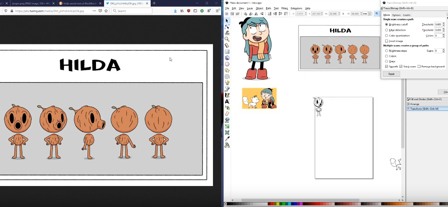Open Firefox Library icon
Screen dimensions: 448x207
[x=182, y=11]
